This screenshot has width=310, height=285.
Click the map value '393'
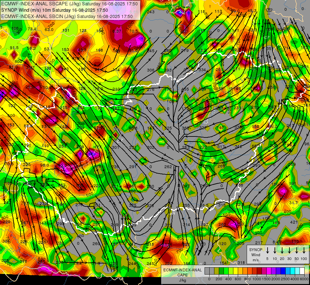coord(168,70)
